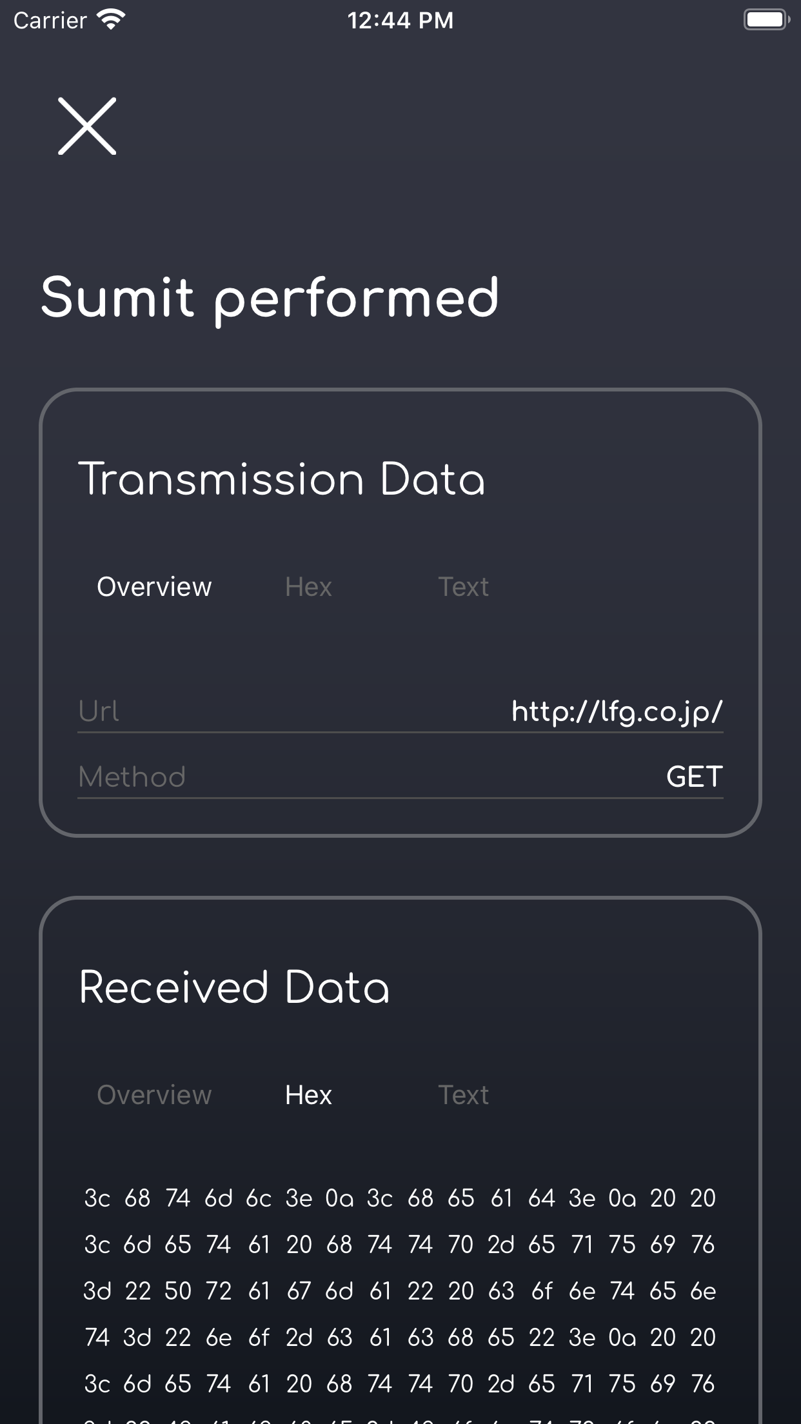Switch Transmission Data to Hex view
The height and width of the screenshot is (1424, 801).
point(308,587)
